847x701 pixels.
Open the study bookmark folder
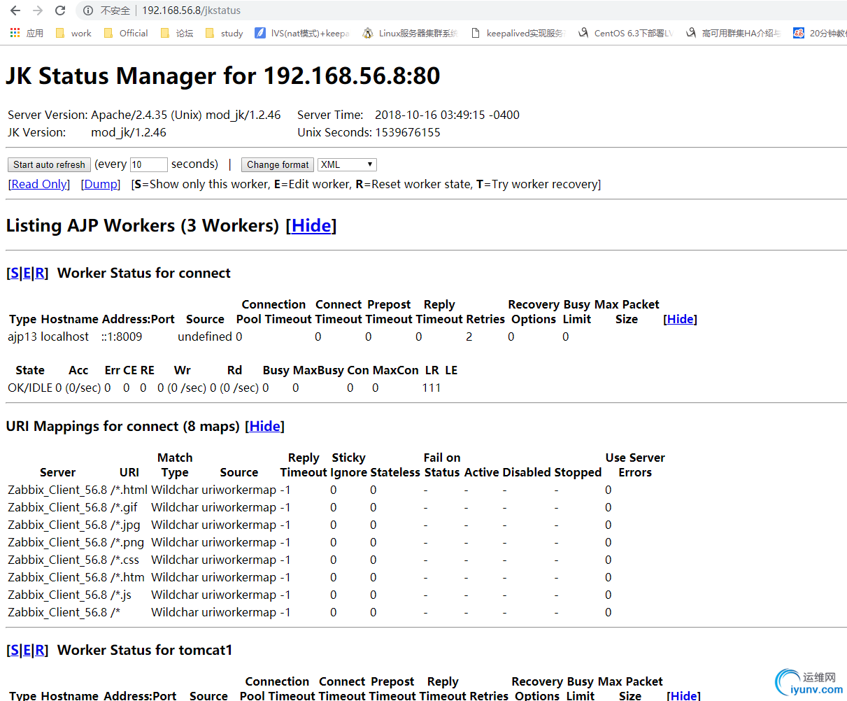(224, 33)
